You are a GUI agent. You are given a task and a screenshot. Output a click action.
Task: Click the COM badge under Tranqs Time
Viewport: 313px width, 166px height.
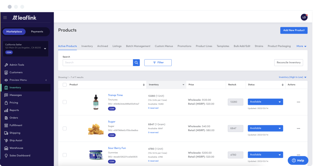point(112,109)
